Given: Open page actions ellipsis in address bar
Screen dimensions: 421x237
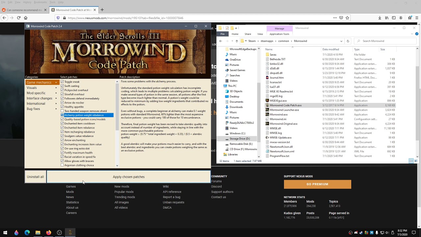Looking at the screenshot, I should 335,18.
